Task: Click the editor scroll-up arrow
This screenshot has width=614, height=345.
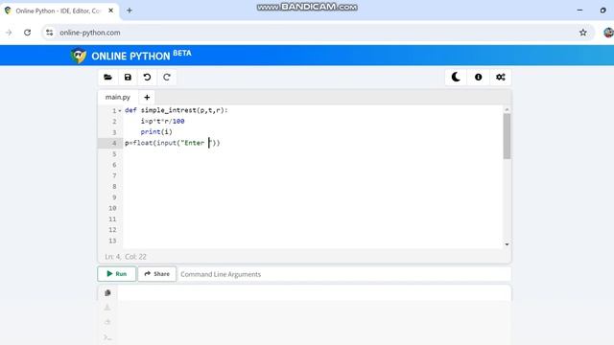Action: 507,110
